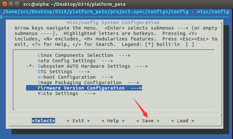Click the < Exit > button
The width and height of the screenshot is (233, 139).
78,121
